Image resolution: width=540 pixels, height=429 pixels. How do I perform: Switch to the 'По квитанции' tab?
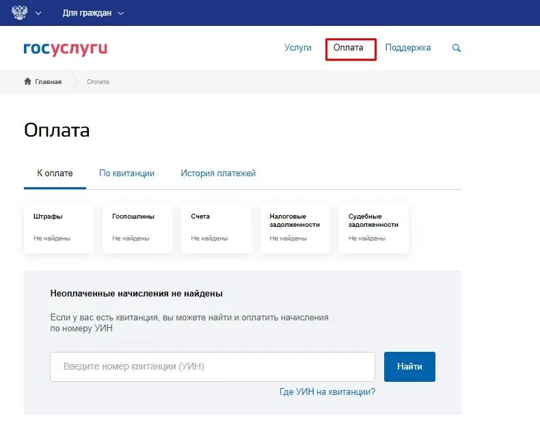126,174
